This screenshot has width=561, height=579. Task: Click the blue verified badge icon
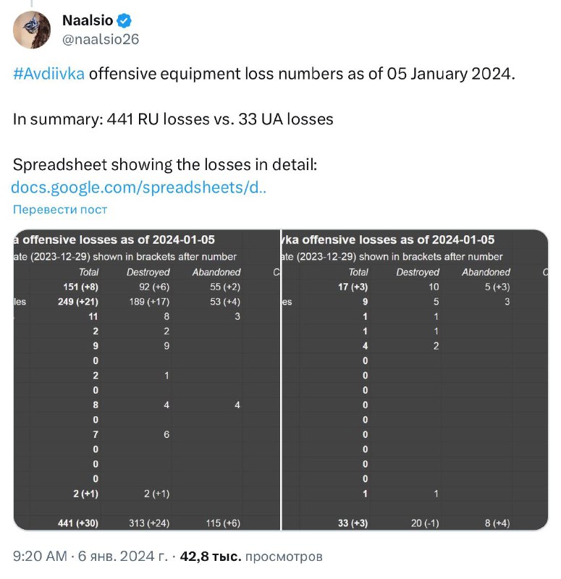coord(124,21)
